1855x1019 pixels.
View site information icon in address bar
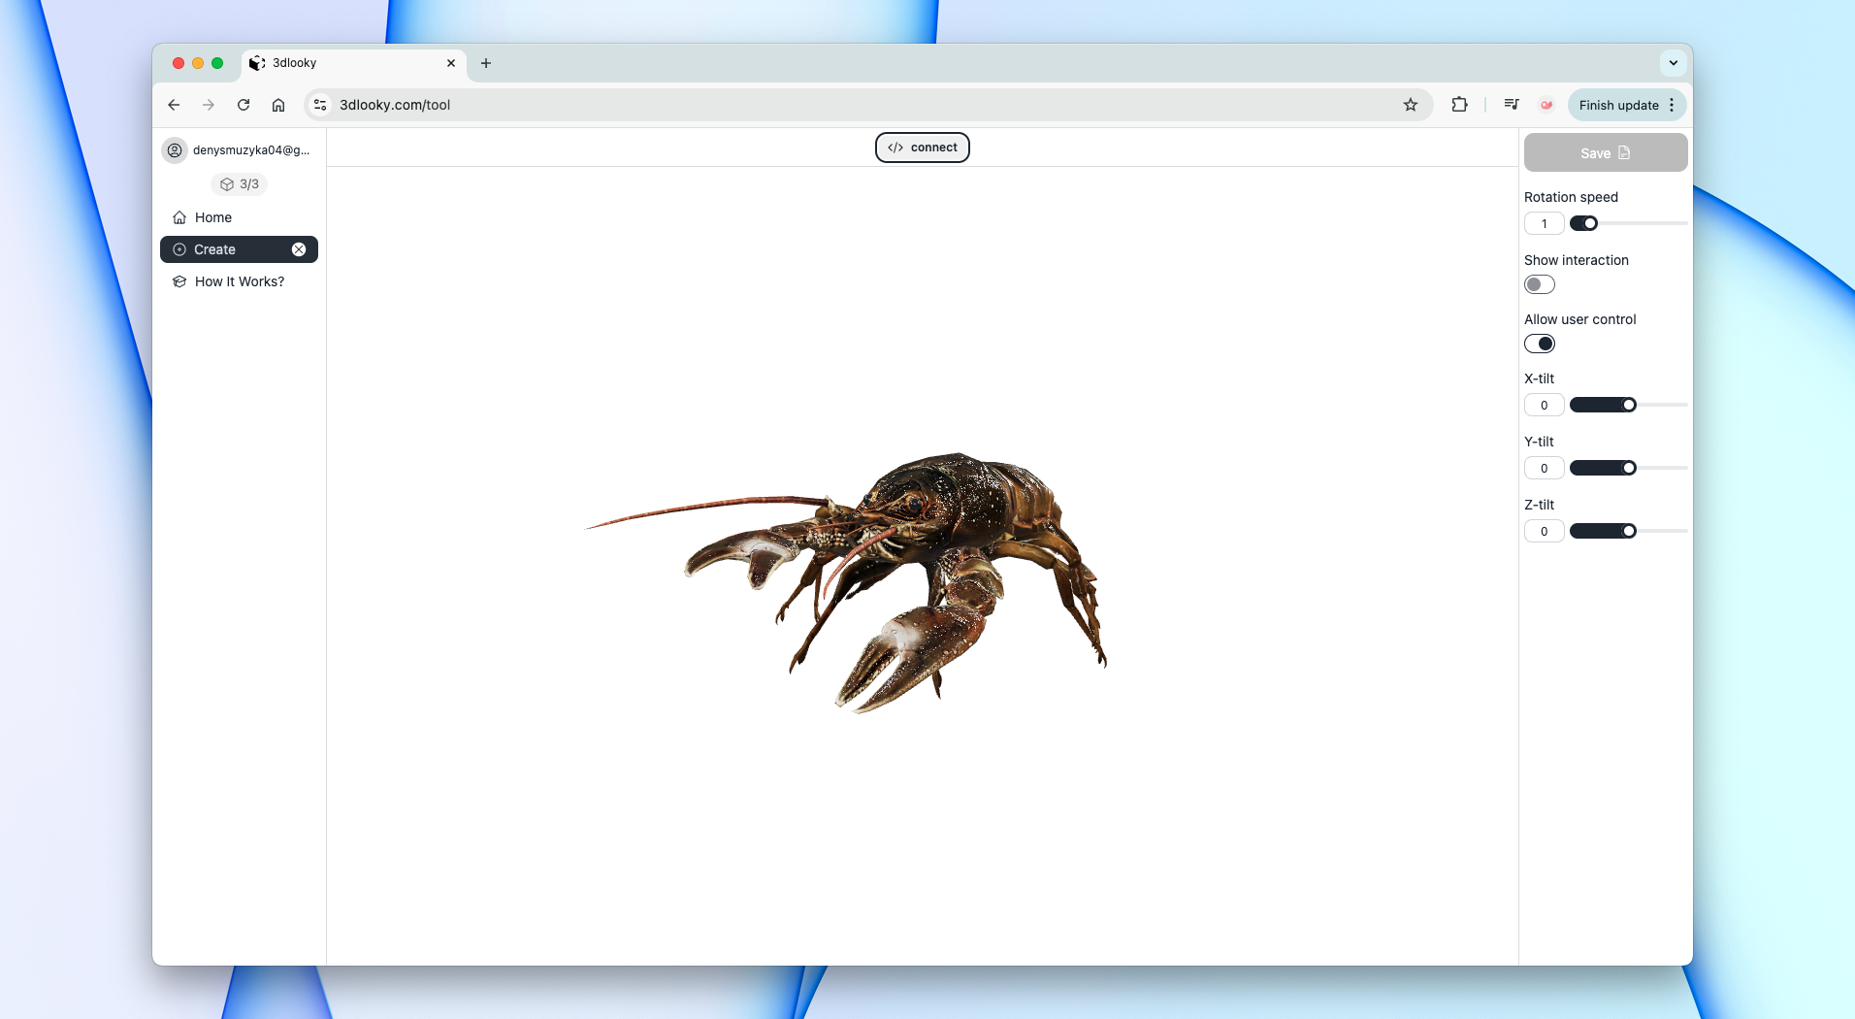click(x=320, y=105)
